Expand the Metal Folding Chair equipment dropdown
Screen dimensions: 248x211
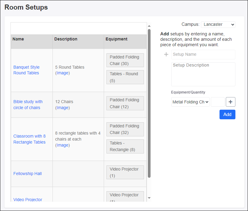click(x=190, y=102)
